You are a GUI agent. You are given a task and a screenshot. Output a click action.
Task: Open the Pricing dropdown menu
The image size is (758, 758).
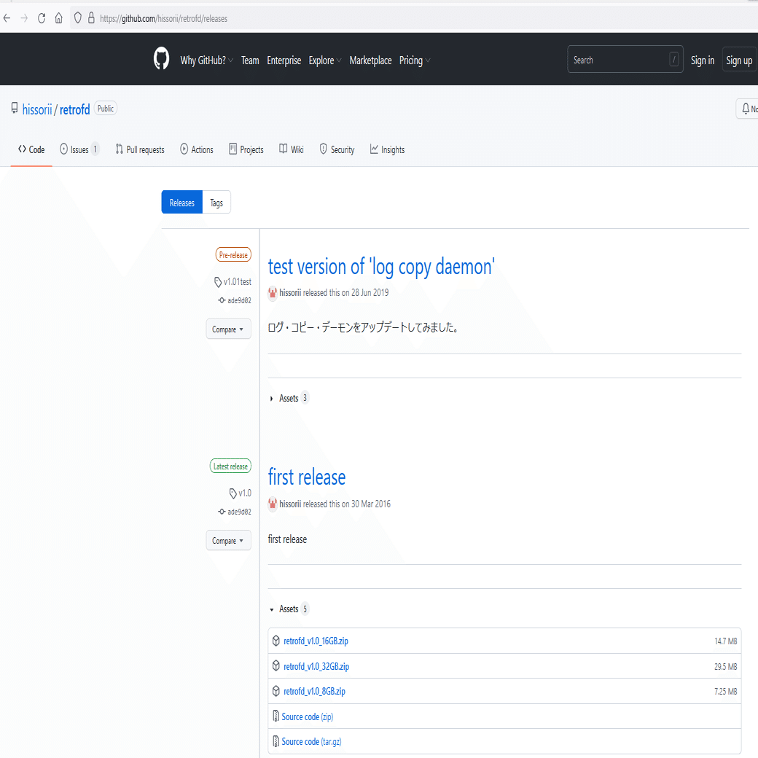click(414, 60)
